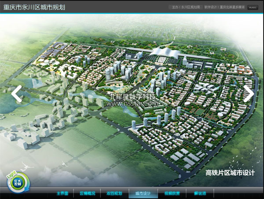This screenshot has height=199, width=264.
Task: Switch to the 双百规划 tab
Action: tap(114, 193)
